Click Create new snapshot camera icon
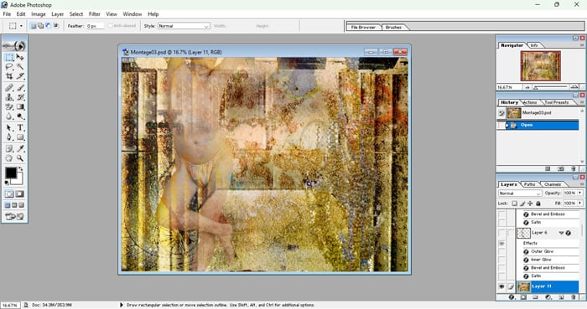Screen dimensions: 587x309 (x=561, y=169)
